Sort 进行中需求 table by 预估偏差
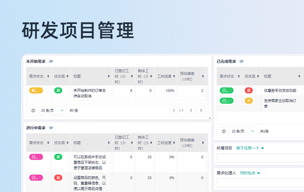Screen dimensions: 304x192 click(203, 143)
